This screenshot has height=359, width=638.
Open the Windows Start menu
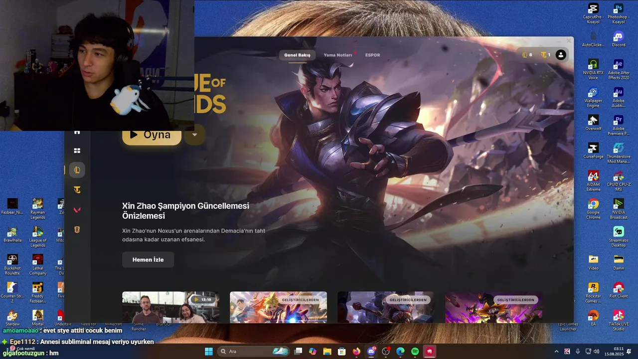point(208,352)
